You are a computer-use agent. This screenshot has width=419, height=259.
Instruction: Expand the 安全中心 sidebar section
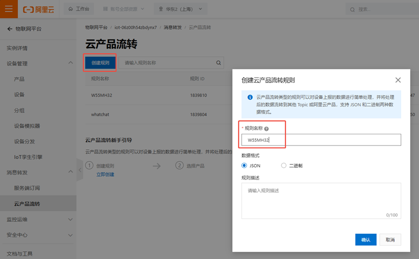point(70,235)
